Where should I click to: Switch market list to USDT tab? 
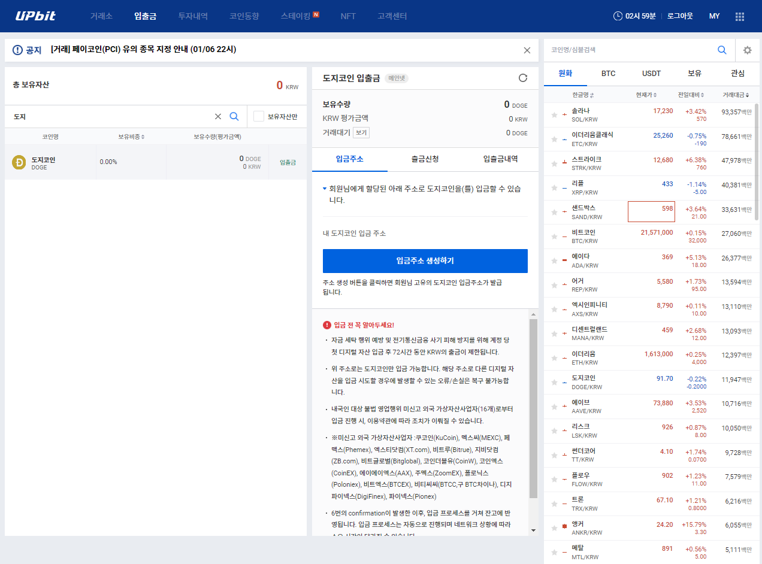(x=652, y=73)
